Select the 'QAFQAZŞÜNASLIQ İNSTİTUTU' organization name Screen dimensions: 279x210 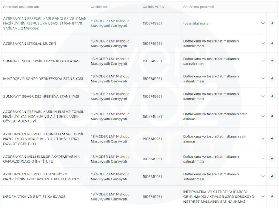click(42, 159)
